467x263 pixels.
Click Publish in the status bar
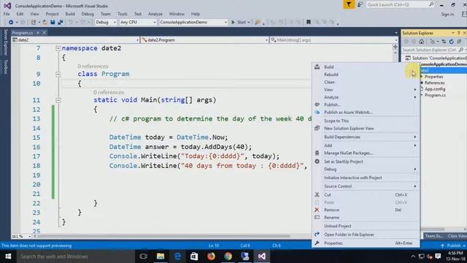pos(454,245)
